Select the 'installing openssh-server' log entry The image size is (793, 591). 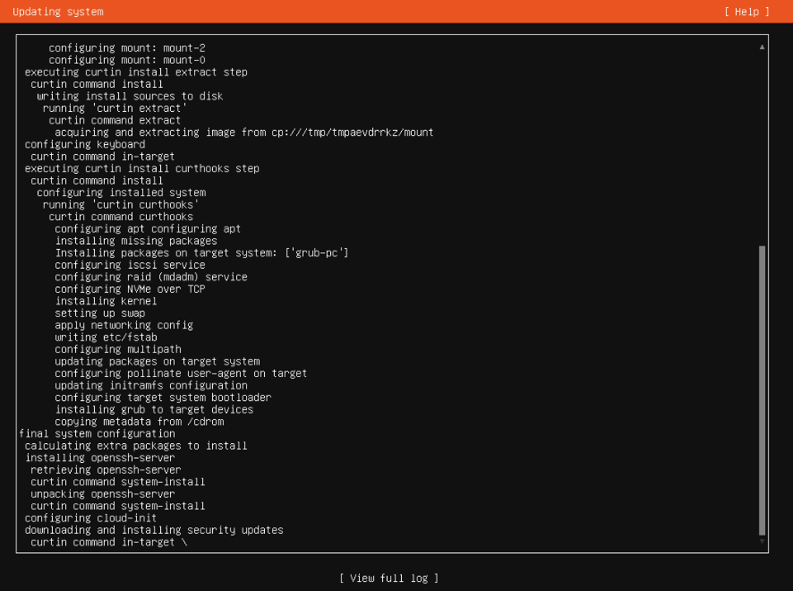point(99,458)
